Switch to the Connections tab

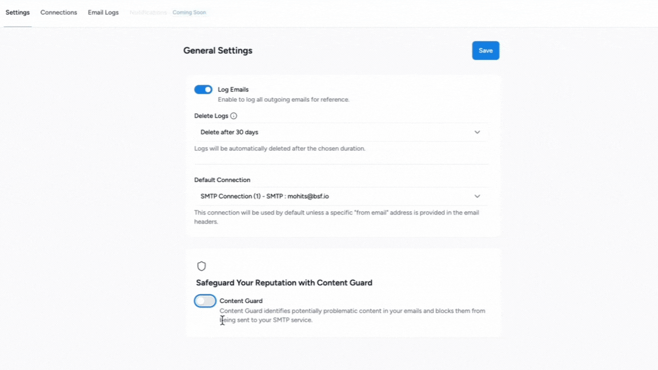point(59,13)
